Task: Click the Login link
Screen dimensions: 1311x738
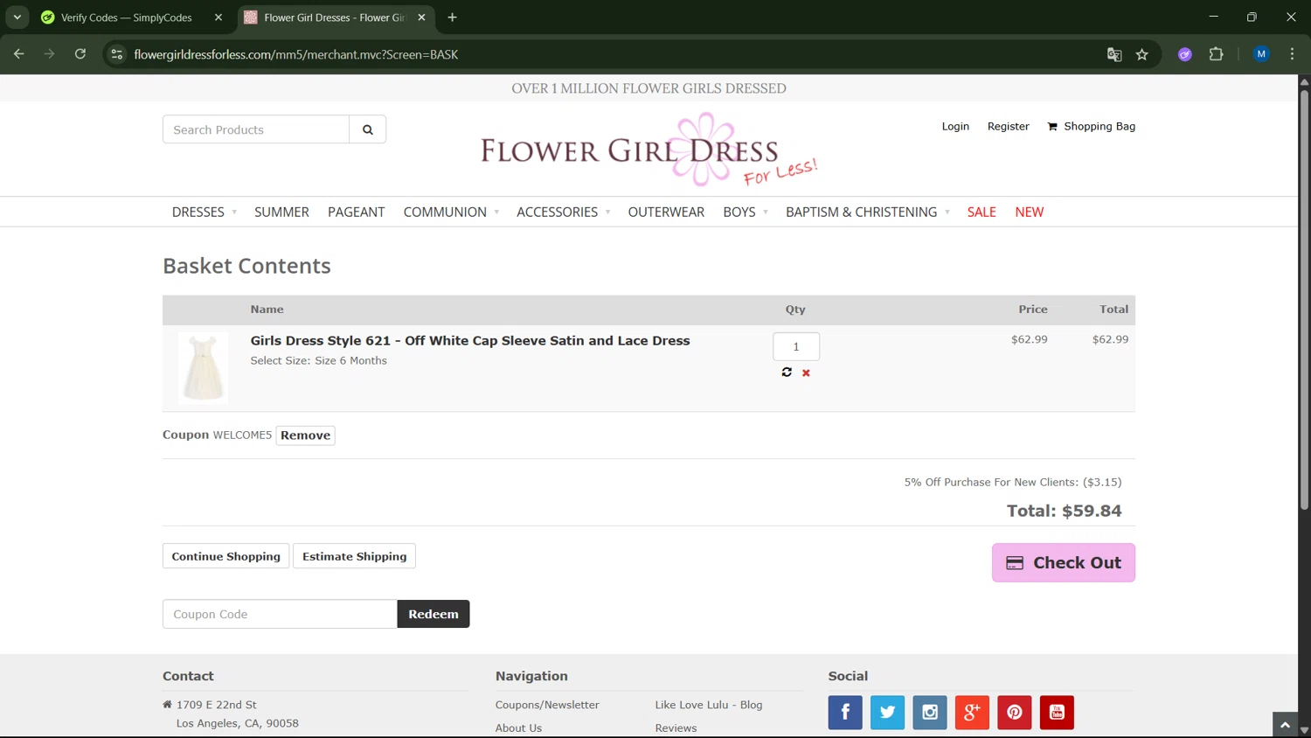Action: click(x=955, y=126)
